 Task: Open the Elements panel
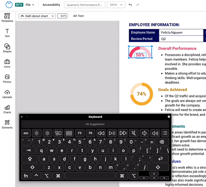coord(7,124)
